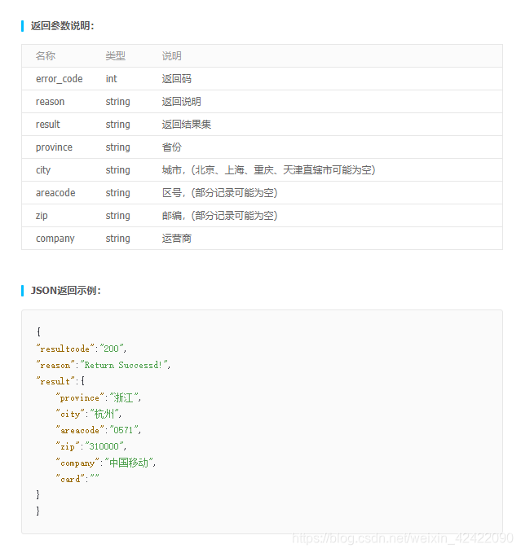Select the 中国移动 company value in JSON
521x553 pixels.
(129, 463)
